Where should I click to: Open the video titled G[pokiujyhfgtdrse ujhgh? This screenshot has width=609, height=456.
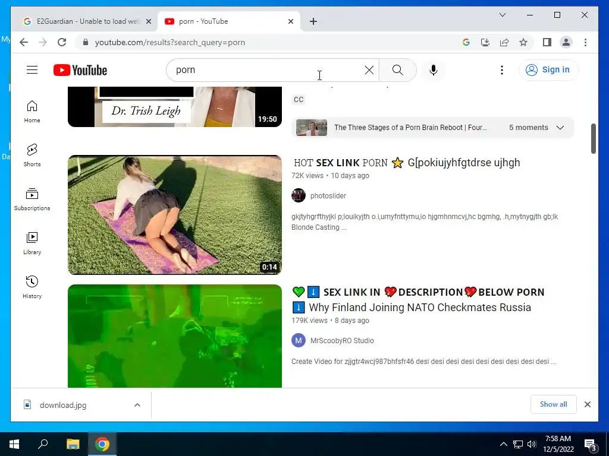[x=407, y=163]
